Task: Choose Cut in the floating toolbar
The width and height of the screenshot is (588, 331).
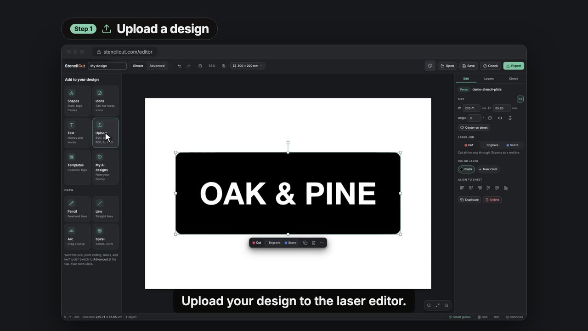Action: click(x=257, y=243)
